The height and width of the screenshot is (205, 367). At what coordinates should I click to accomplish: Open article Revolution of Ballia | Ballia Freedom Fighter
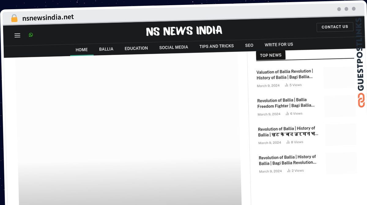point(286,103)
